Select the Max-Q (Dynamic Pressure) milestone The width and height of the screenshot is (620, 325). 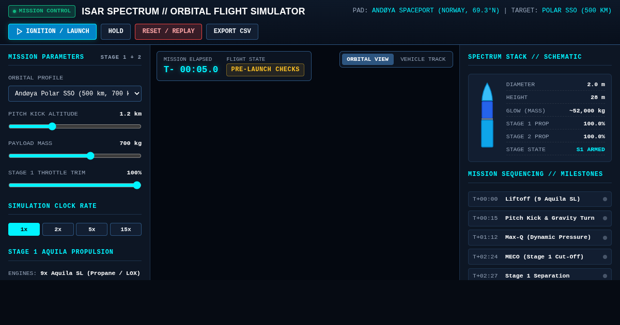[x=540, y=237]
